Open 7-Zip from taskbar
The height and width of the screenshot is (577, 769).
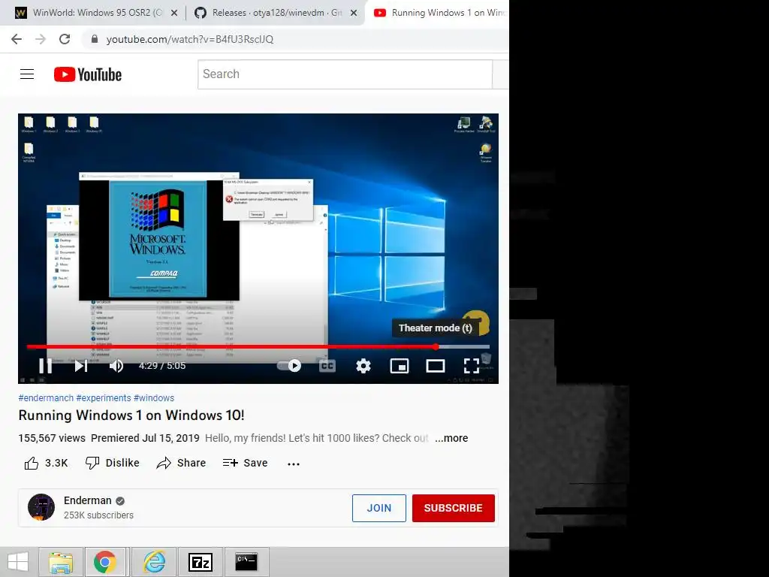(x=201, y=562)
